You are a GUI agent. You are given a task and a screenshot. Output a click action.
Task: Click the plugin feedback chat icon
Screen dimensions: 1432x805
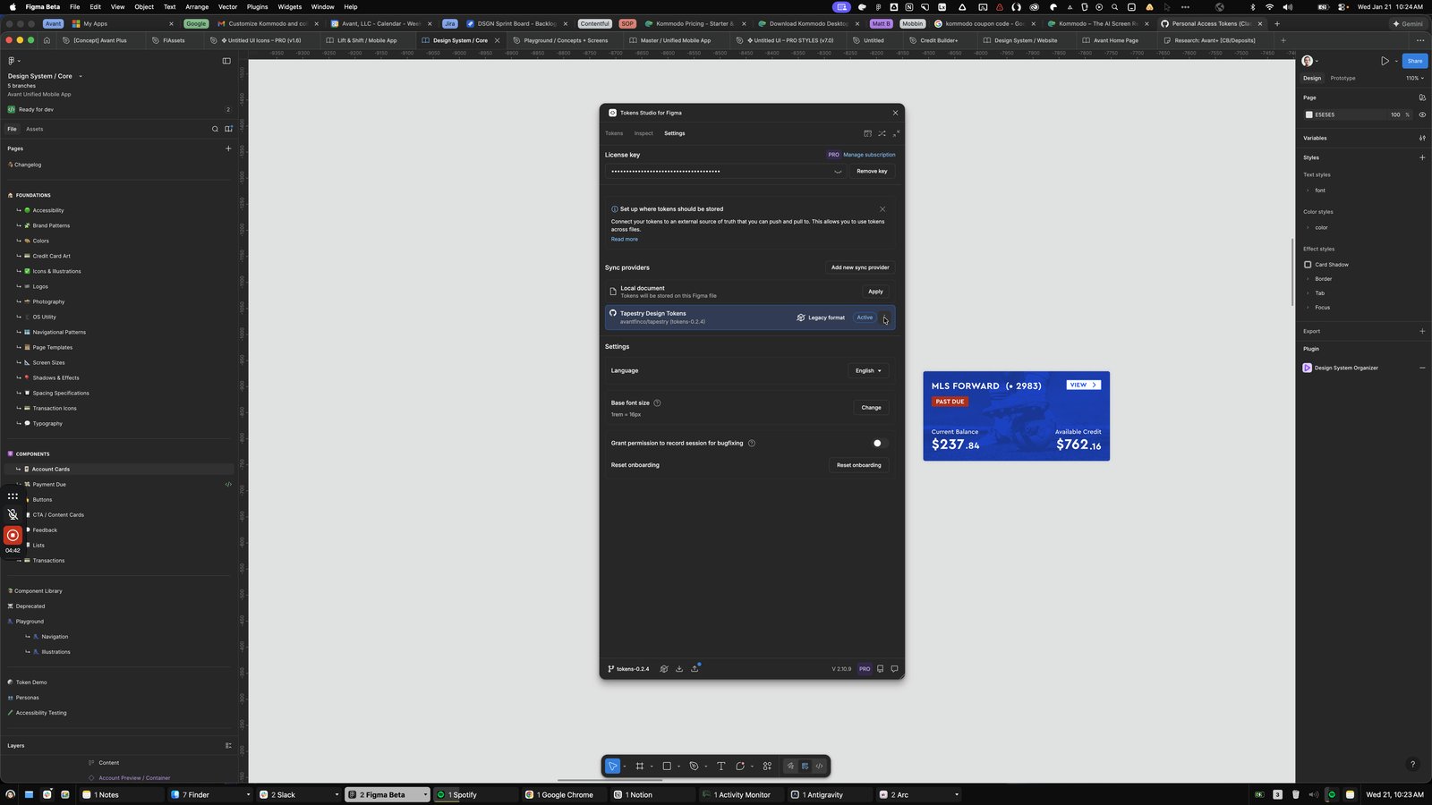tap(894, 668)
